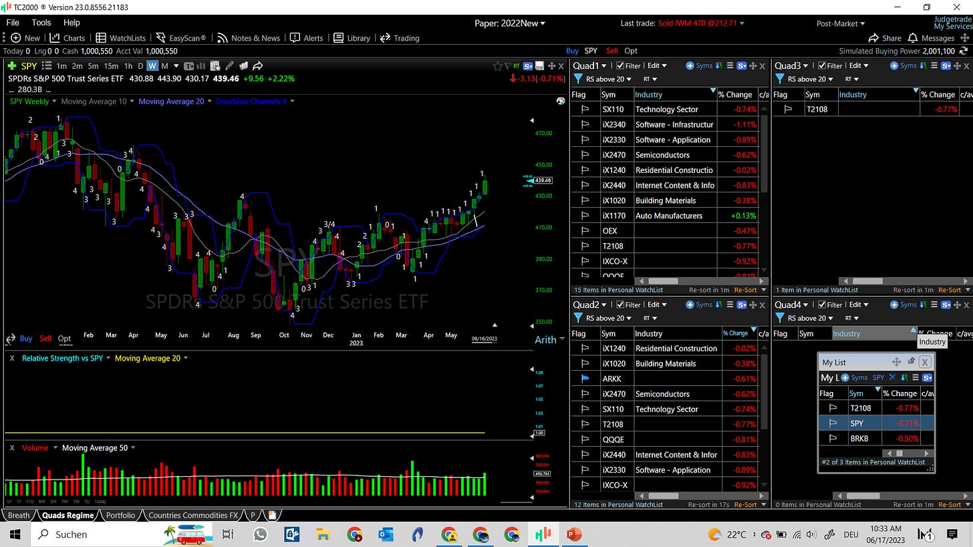This screenshot has height=547, width=973.
Task: Click the Quad2 horizontal scrollbar thumb
Action: pos(663,496)
